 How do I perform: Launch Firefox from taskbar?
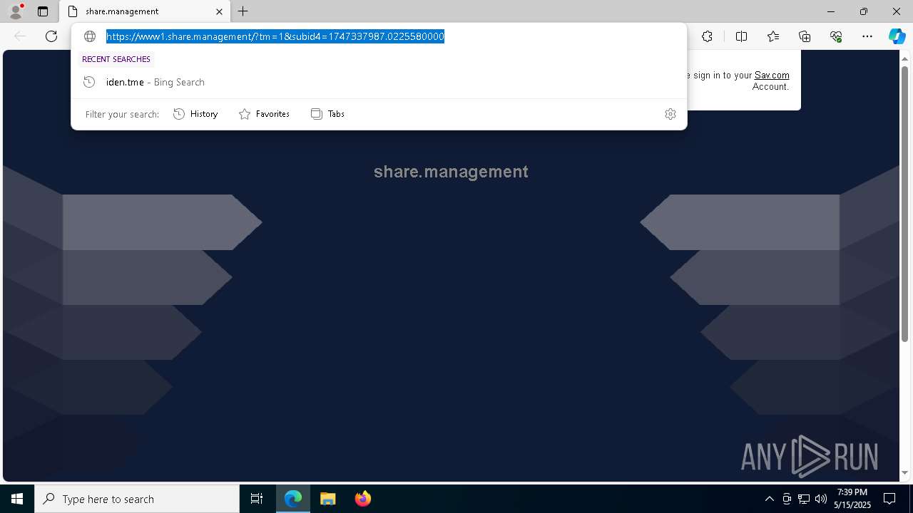tap(363, 499)
